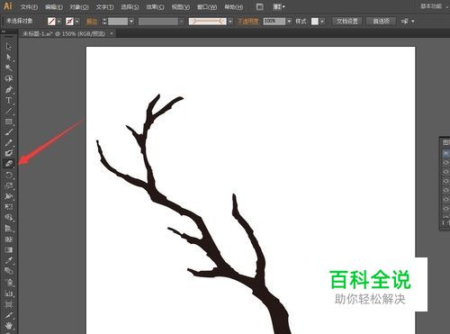Open the 视图 (View) menu
The image size is (450, 334).
click(x=181, y=7)
